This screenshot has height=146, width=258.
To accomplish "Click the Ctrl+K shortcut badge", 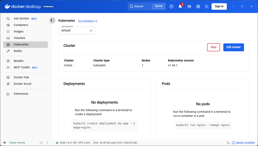I will [x=158, y=6].
